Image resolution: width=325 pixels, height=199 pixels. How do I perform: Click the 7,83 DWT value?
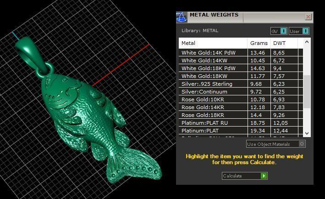coord(279,107)
